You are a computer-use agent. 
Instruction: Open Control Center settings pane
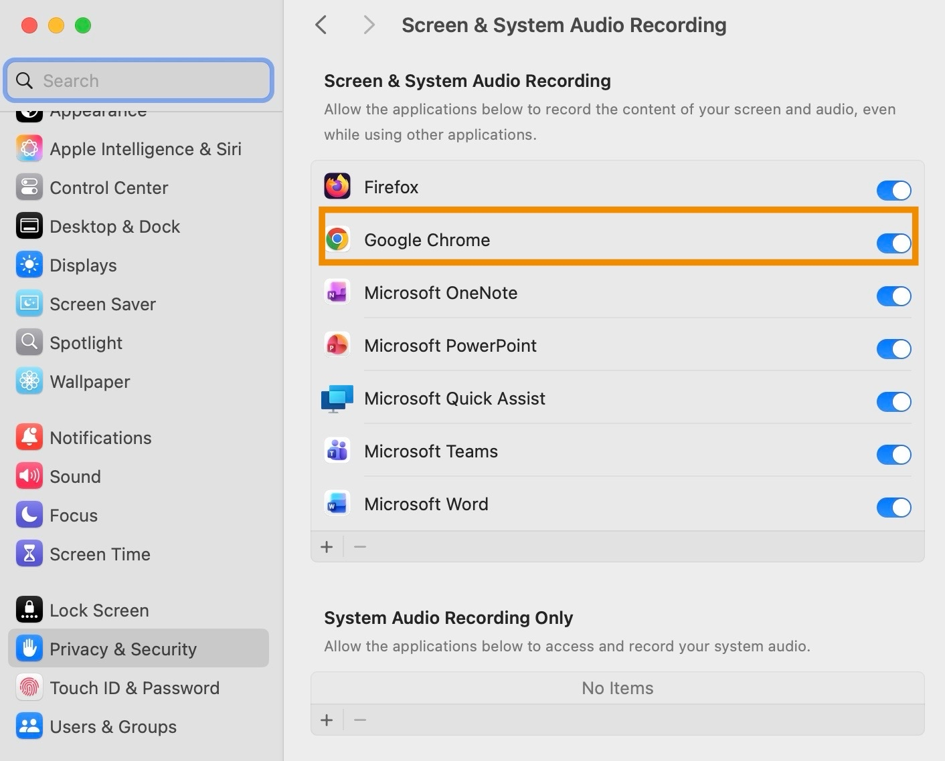coord(108,188)
